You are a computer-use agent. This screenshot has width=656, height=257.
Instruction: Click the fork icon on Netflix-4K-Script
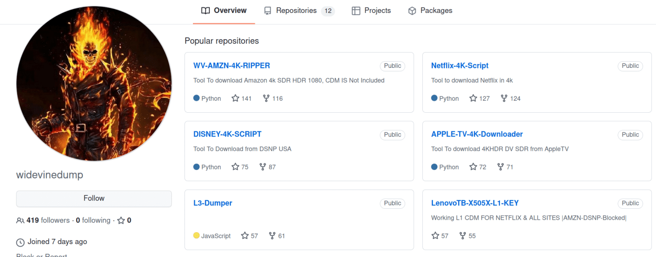click(x=504, y=98)
